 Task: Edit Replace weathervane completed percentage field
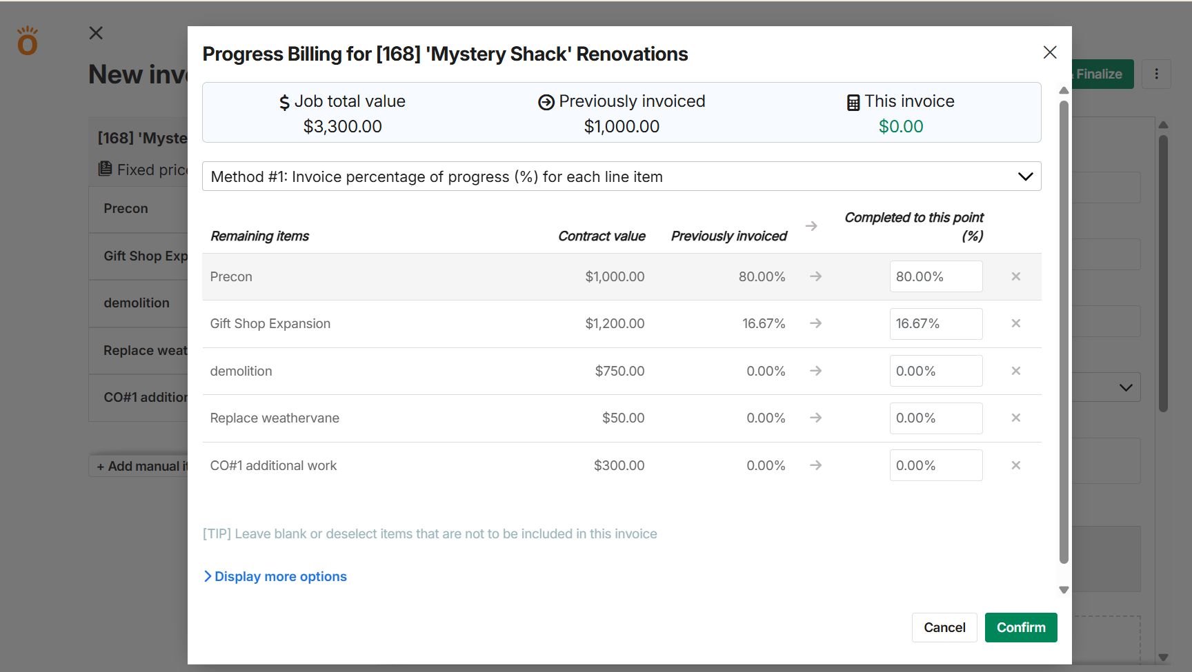click(x=936, y=418)
